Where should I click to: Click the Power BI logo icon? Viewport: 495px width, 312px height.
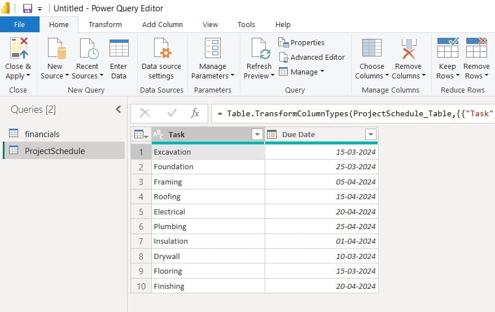pyautogui.click(x=6, y=8)
